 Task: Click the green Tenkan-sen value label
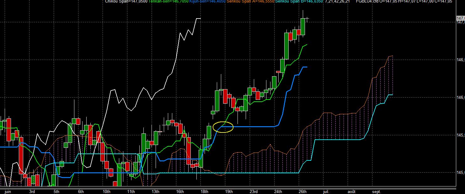pos(168,2)
